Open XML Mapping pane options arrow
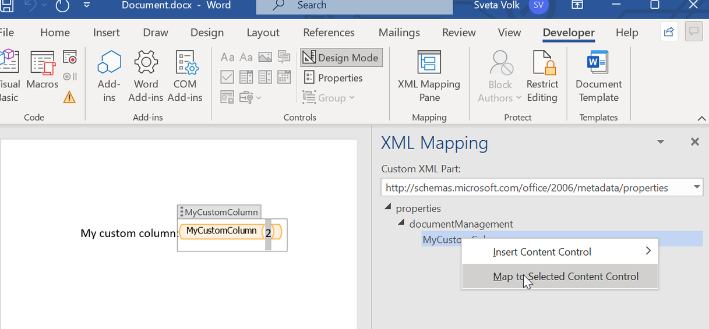The image size is (709, 329). click(x=660, y=142)
